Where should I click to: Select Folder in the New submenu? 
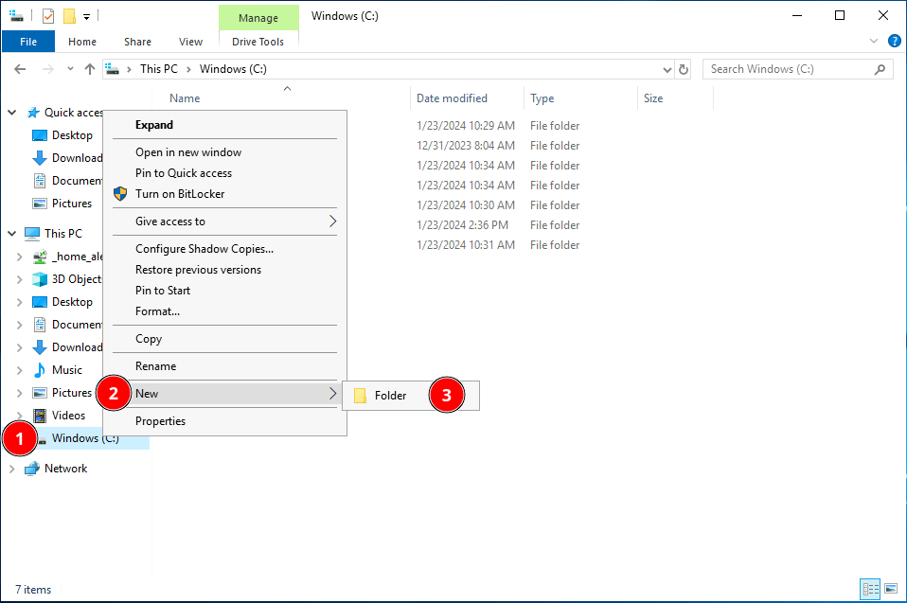(390, 396)
